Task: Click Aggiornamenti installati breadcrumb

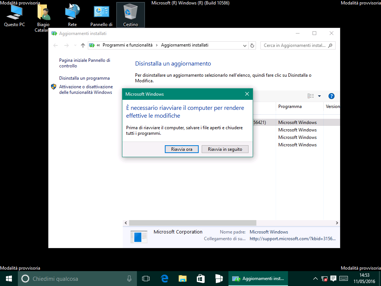Action: [185, 45]
